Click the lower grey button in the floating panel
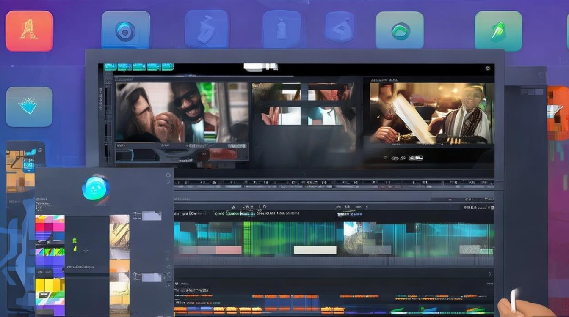 pyautogui.click(x=151, y=277)
